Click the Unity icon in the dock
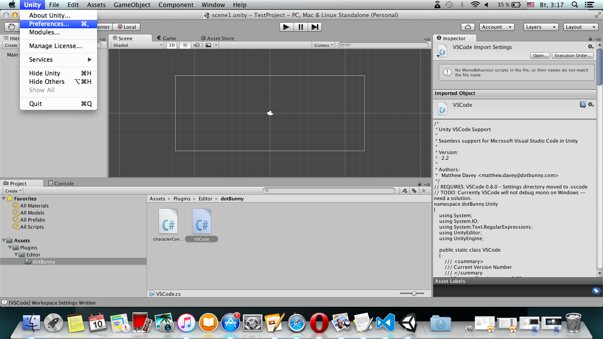603x339 pixels. click(407, 323)
